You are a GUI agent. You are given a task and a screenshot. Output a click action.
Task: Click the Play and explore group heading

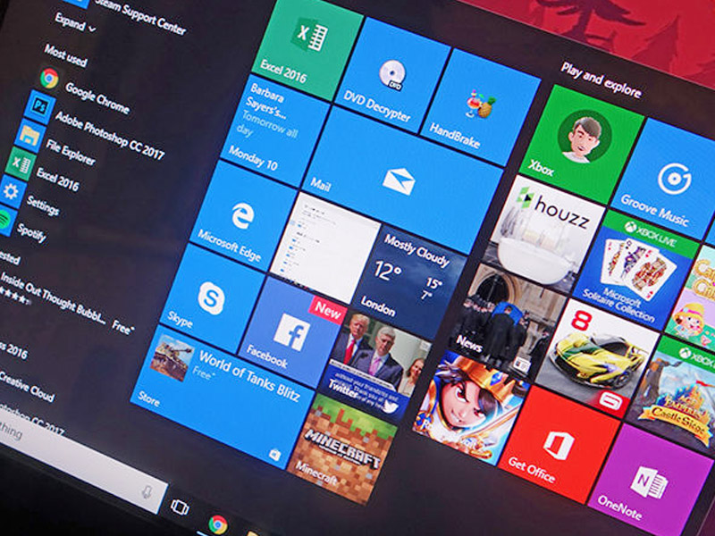pos(601,80)
